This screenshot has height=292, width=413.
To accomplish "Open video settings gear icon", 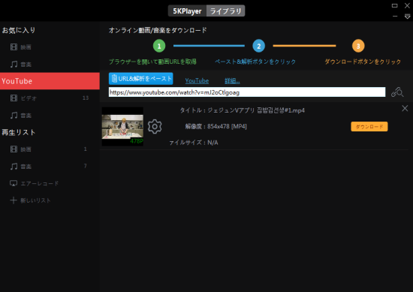I will (155, 127).
